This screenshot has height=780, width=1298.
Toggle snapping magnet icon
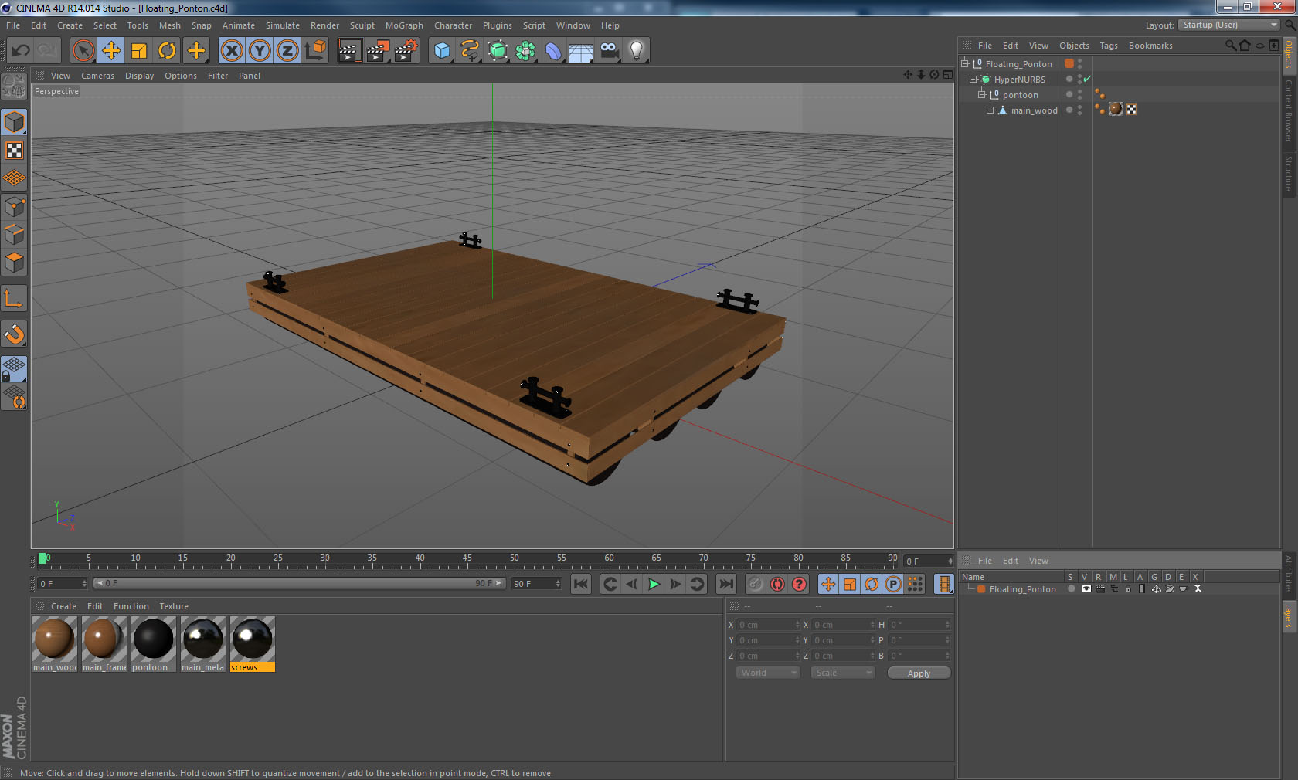pyautogui.click(x=14, y=334)
